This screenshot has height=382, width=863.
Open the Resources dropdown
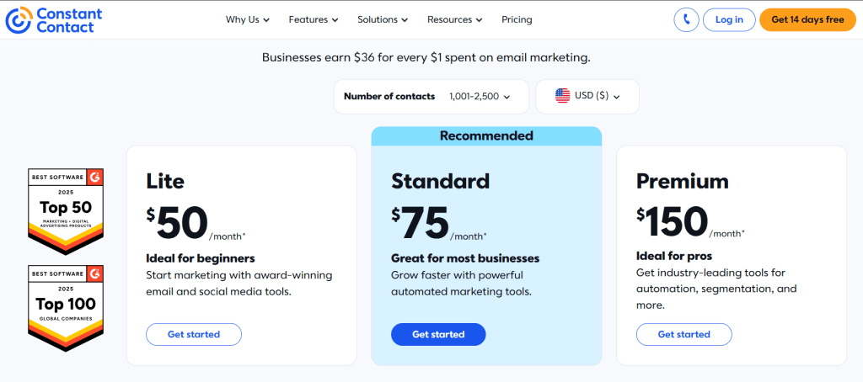click(455, 19)
